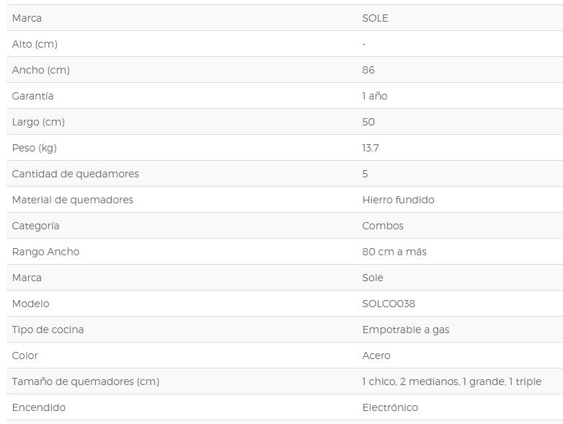This screenshot has height=424, width=563.
Task: Click the Rango Ancho label
Action: point(45,252)
